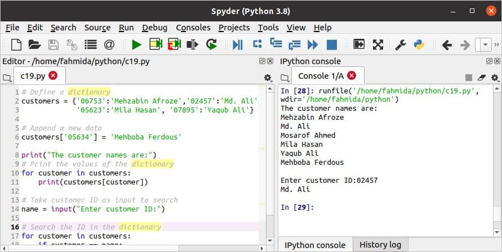The width and height of the screenshot is (502, 252).
Task: Click the Run current cell icon
Action: click(156, 44)
